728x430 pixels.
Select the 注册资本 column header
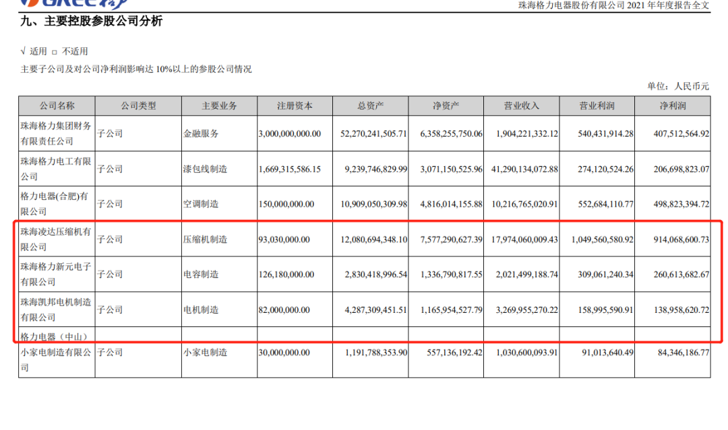(295, 106)
